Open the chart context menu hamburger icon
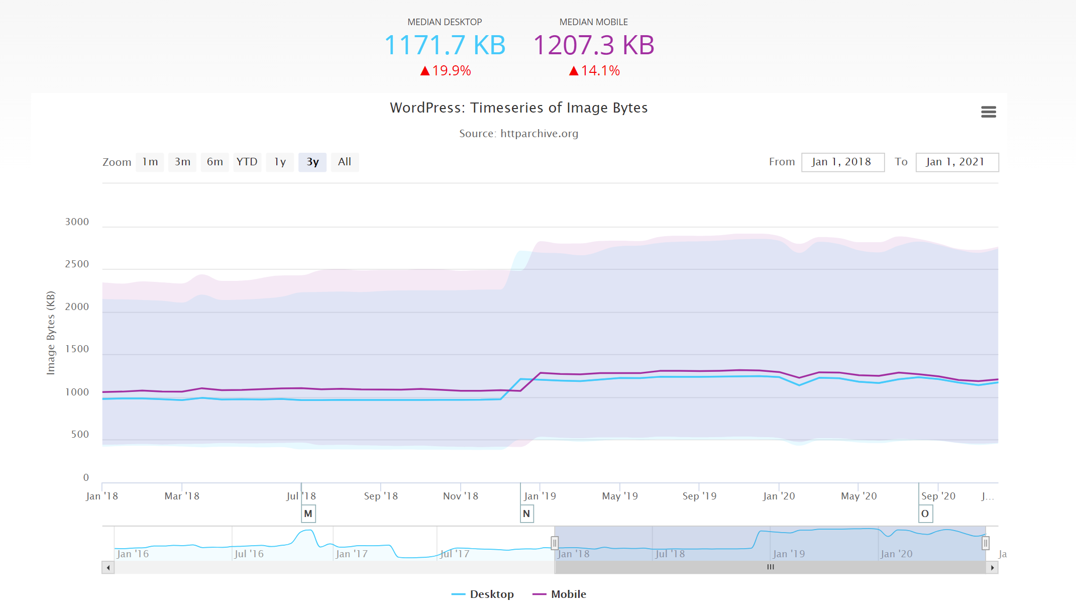Viewport: 1076px width, 611px height. [988, 112]
